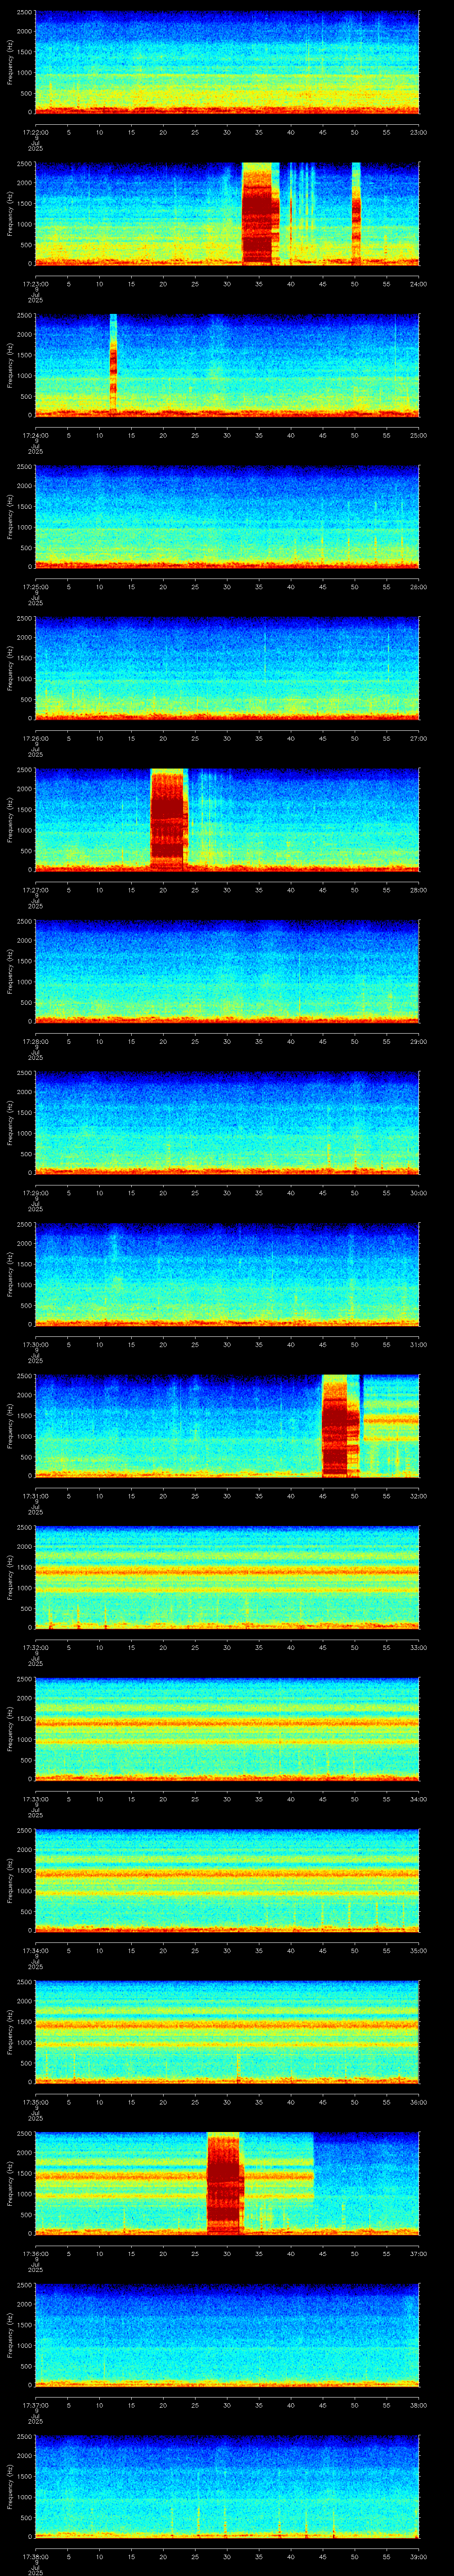Viewport: 454px width, 2576px height.
Task: Click the 17:28:00 start time label
Action: pos(35,1041)
